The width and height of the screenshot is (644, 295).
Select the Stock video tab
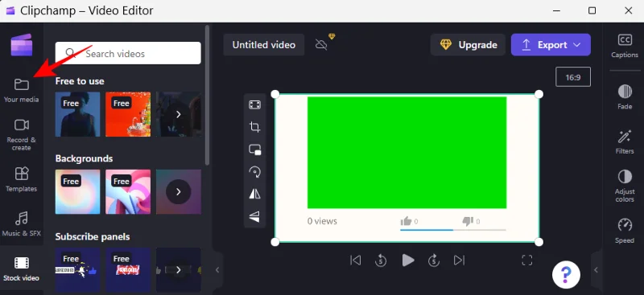[x=22, y=269]
